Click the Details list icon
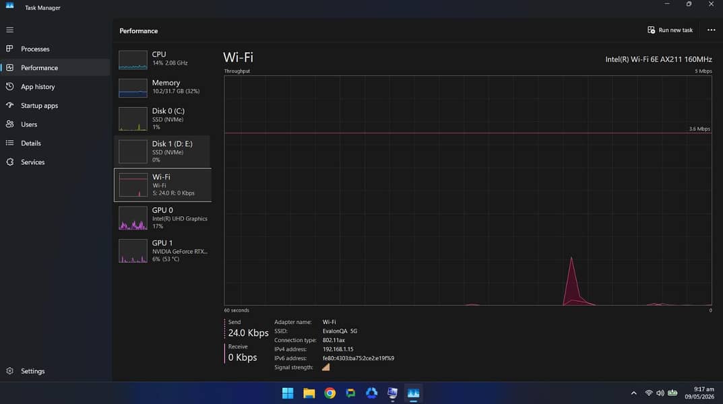The height and width of the screenshot is (404, 723). click(9, 143)
